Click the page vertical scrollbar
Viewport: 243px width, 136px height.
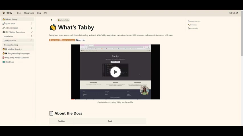pos(242,34)
